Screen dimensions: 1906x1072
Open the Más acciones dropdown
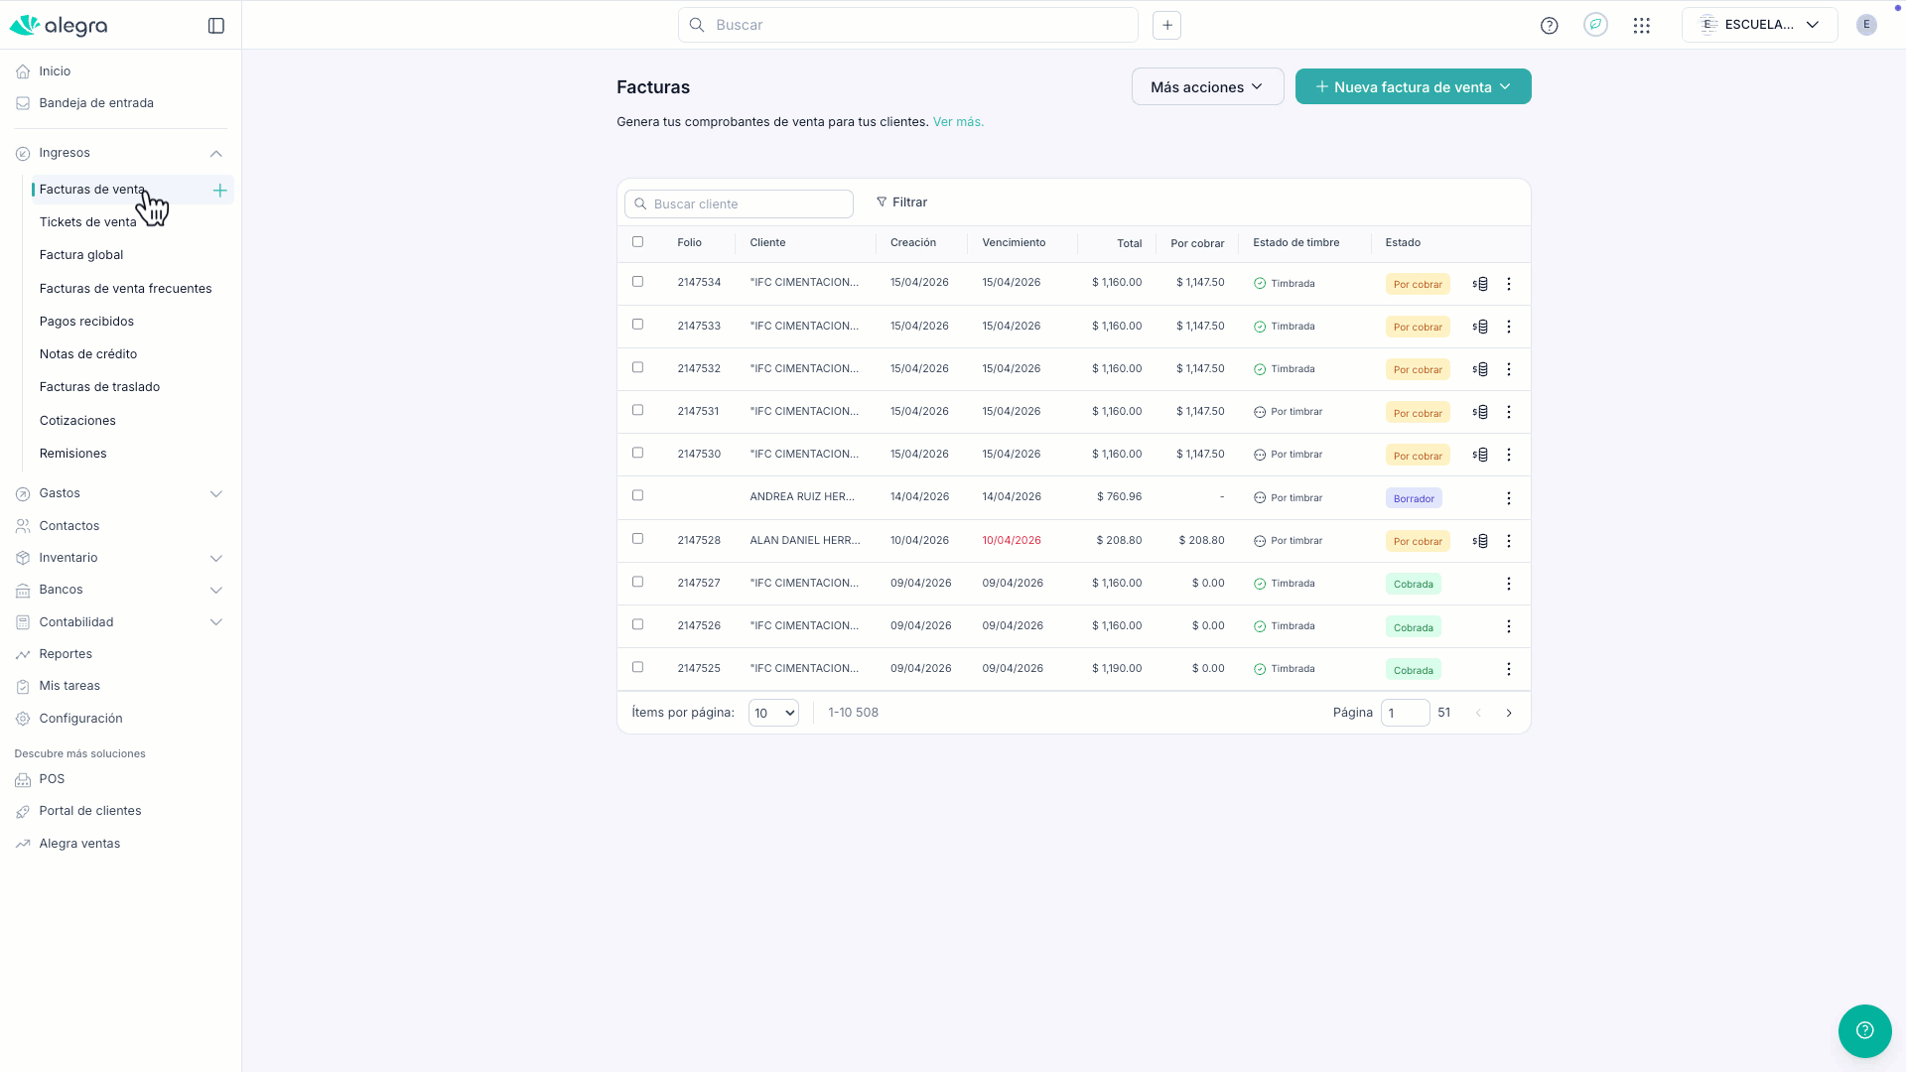[x=1207, y=87]
